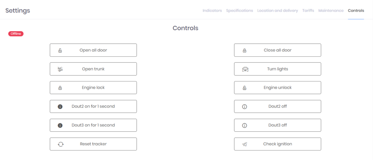Click the info icon beside Dout3 on

60,125
